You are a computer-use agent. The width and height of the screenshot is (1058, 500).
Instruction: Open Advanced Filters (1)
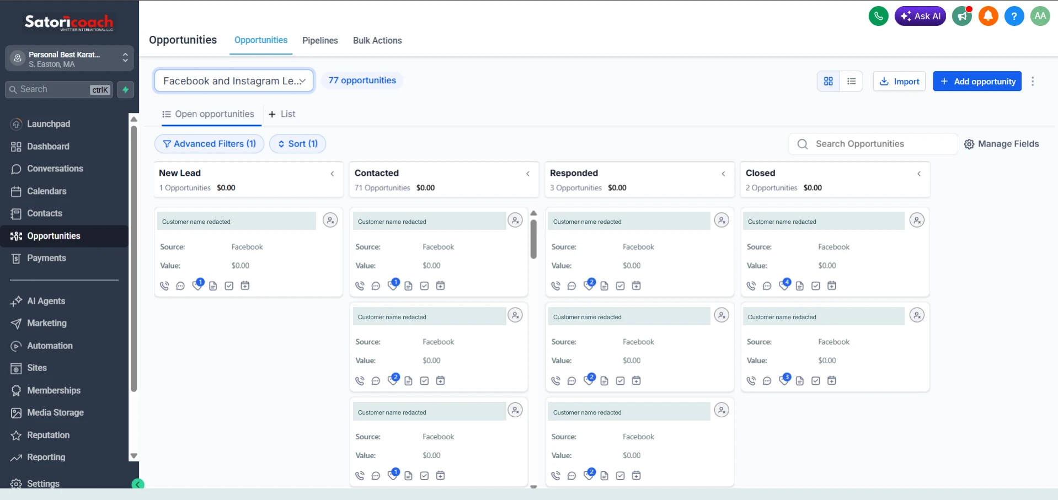(x=209, y=144)
